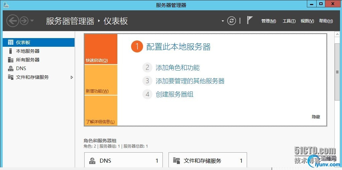The width and height of the screenshot is (342, 170).
Task: Maximize the 服务器管理器 window
Action: pos(321,3)
